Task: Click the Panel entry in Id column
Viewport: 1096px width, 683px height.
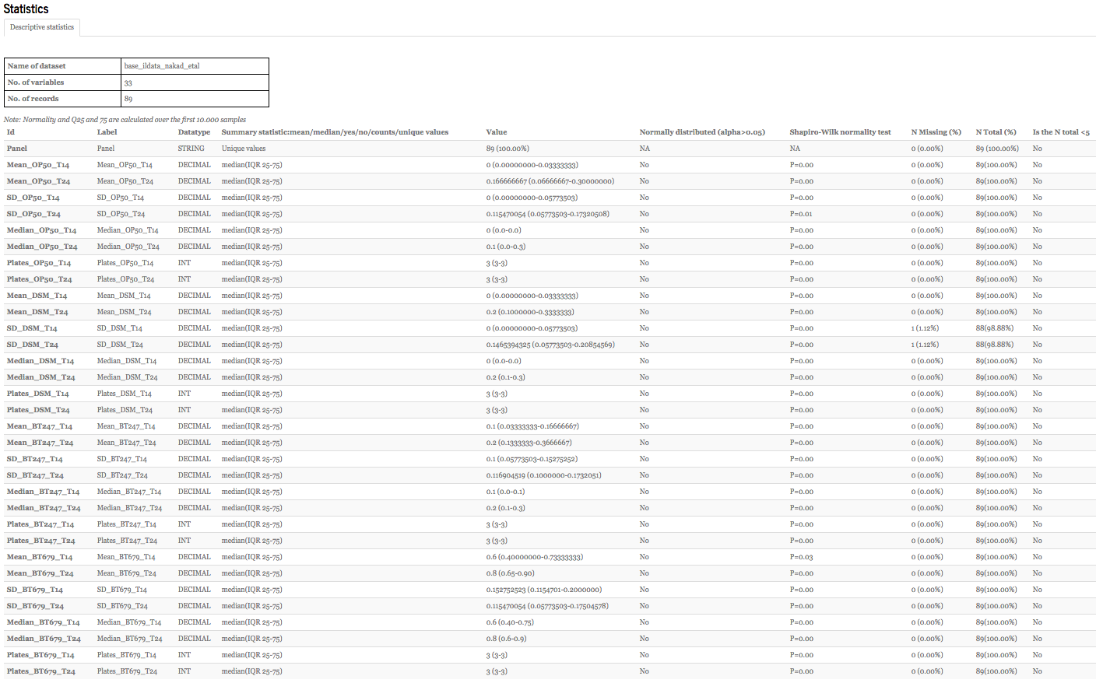Action: [x=17, y=149]
